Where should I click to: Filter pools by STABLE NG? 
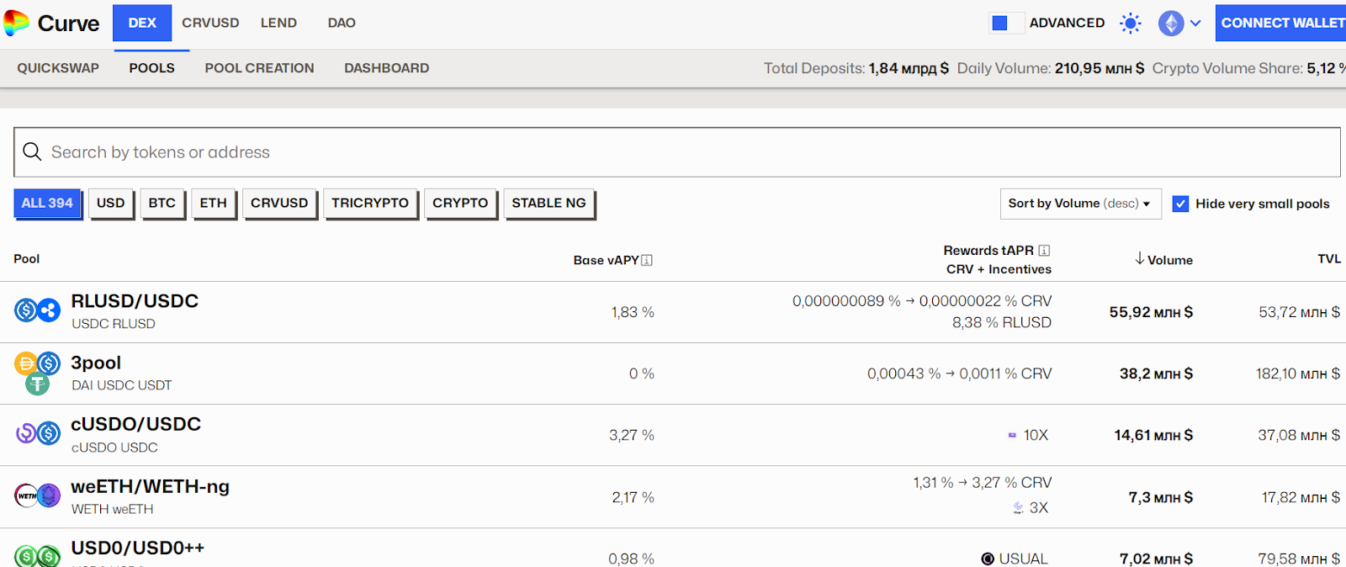click(x=549, y=204)
